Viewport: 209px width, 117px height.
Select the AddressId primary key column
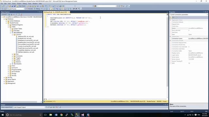point(26,36)
